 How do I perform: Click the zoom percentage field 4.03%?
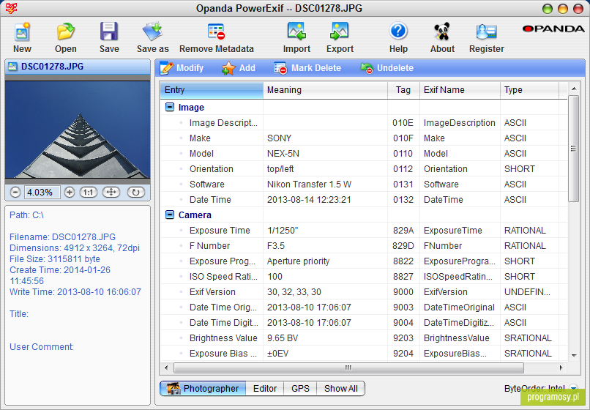[x=42, y=193]
